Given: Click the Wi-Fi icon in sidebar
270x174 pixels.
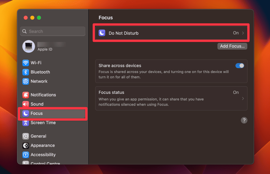Looking at the screenshot, I should tap(26, 63).
